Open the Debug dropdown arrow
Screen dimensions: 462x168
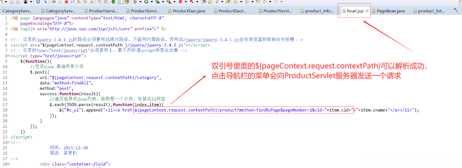[x=140, y=2]
